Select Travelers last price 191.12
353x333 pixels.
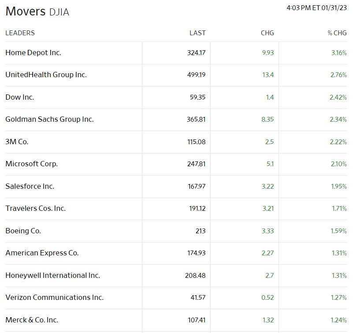point(197,209)
